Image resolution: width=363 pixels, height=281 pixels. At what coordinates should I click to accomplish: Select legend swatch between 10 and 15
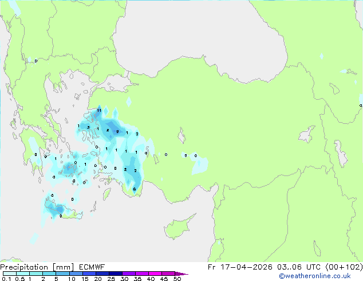[x=76, y=274]
